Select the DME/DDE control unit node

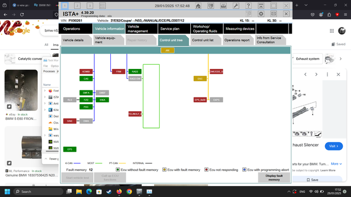[x=216, y=72]
